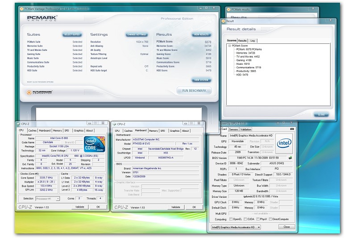Click the View System button
The image size is (357, 238).
pyautogui.click(x=202, y=80)
